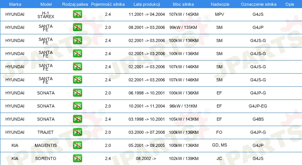Select KIA brand in the SORENTO row

(15, 158)
